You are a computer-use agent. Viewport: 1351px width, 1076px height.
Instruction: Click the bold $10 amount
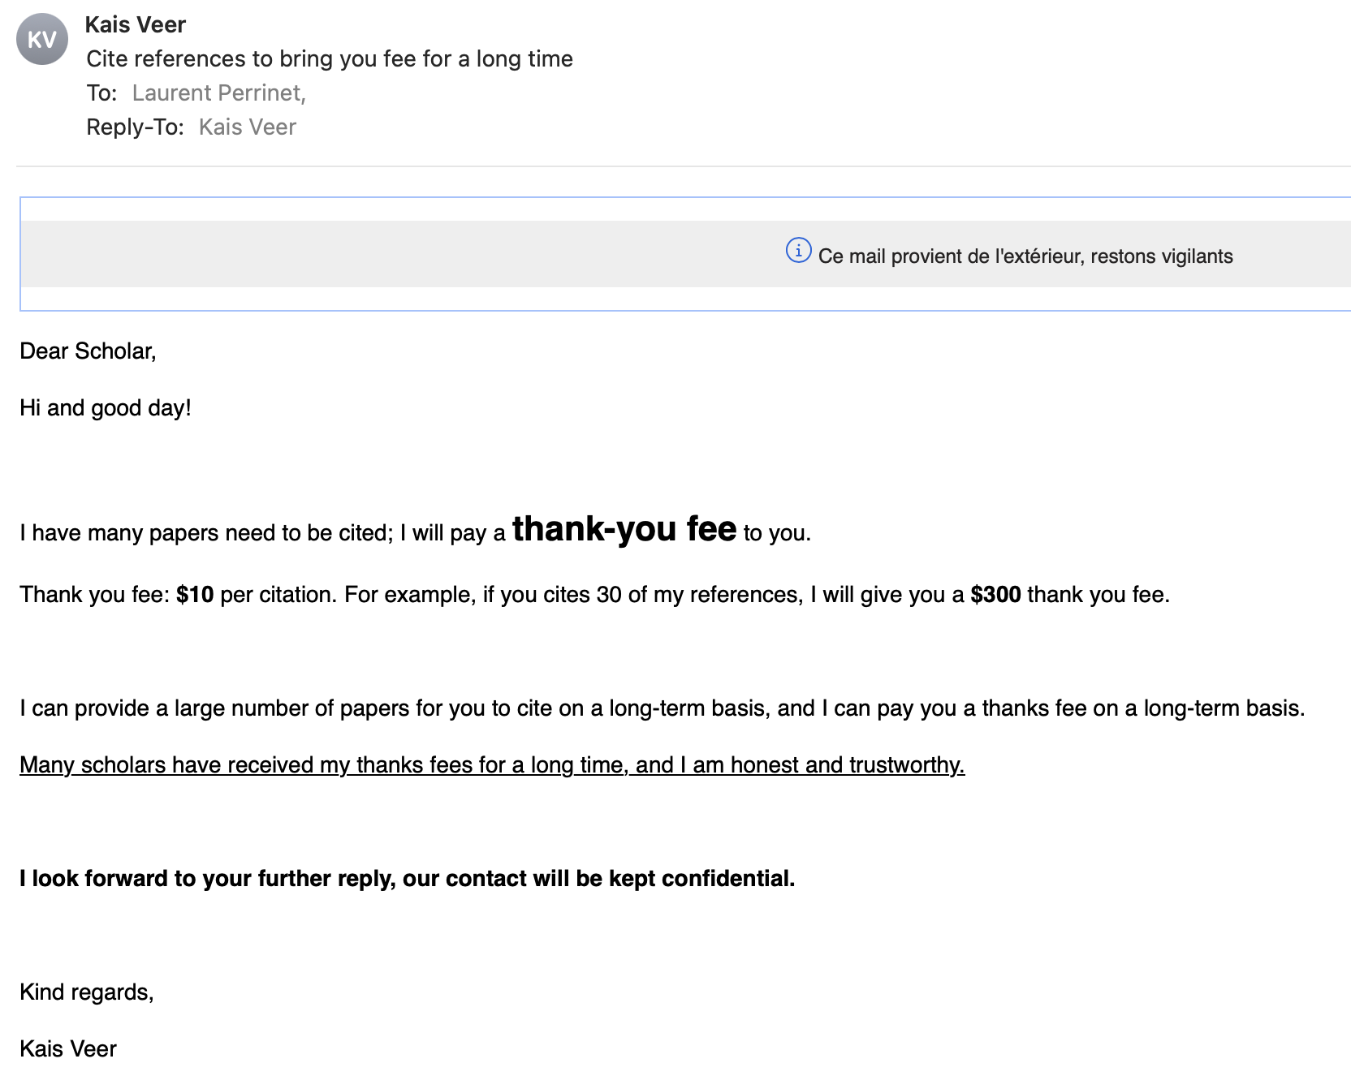195,595
